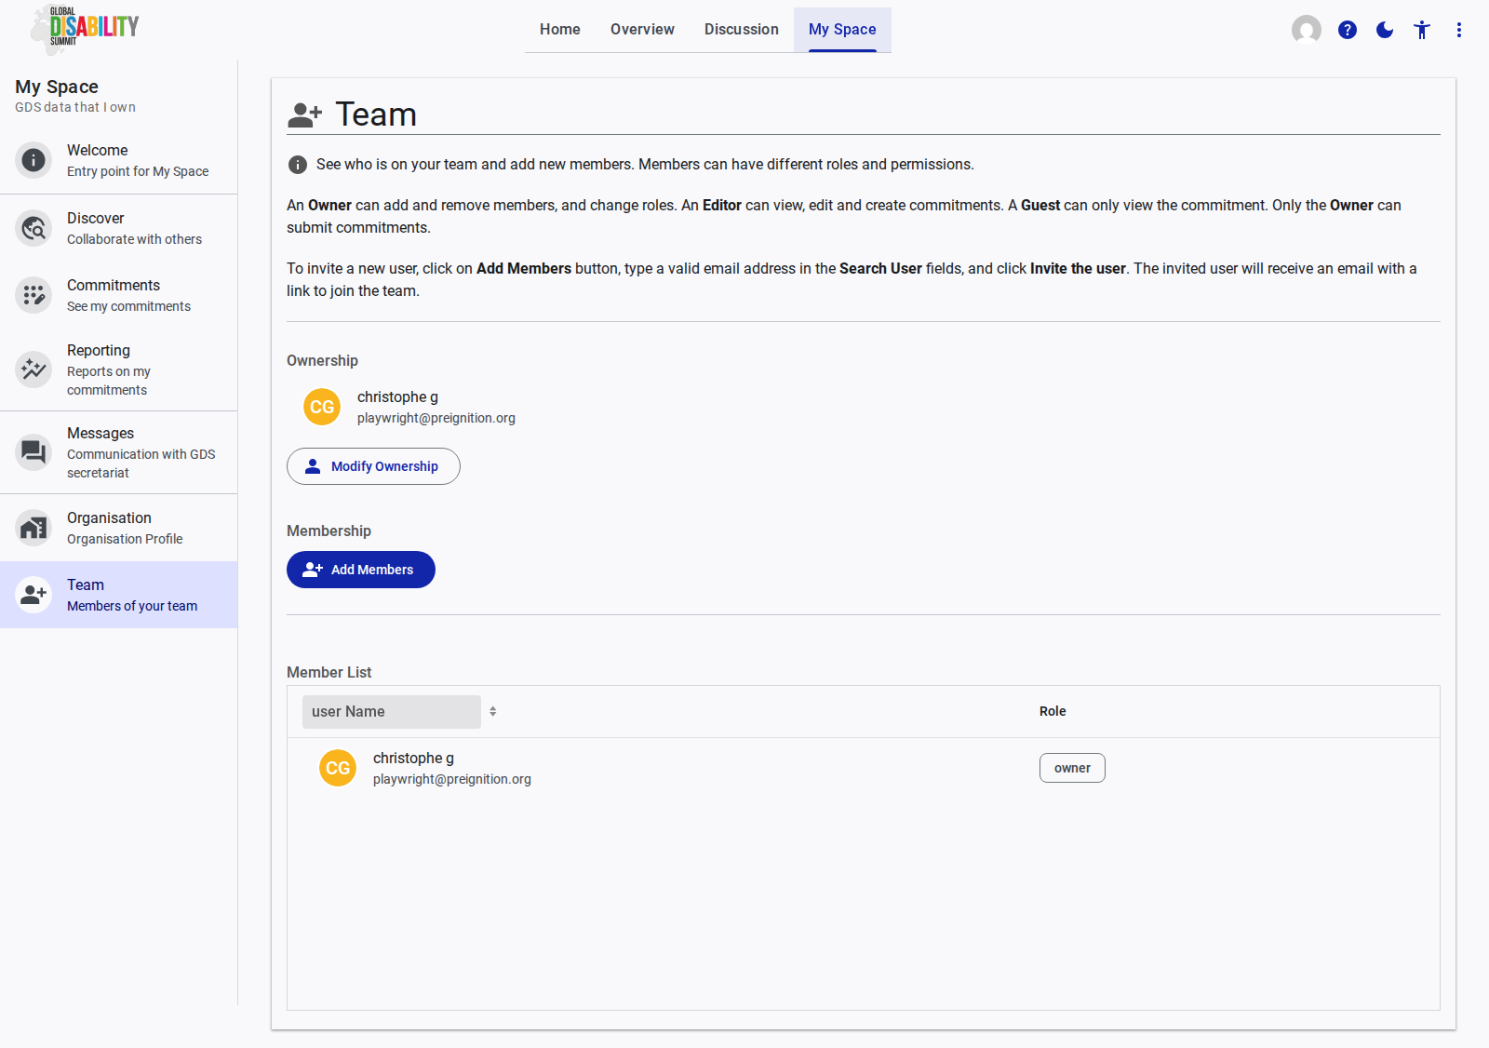Click the user Name filter field

click(x=391, y=712)
